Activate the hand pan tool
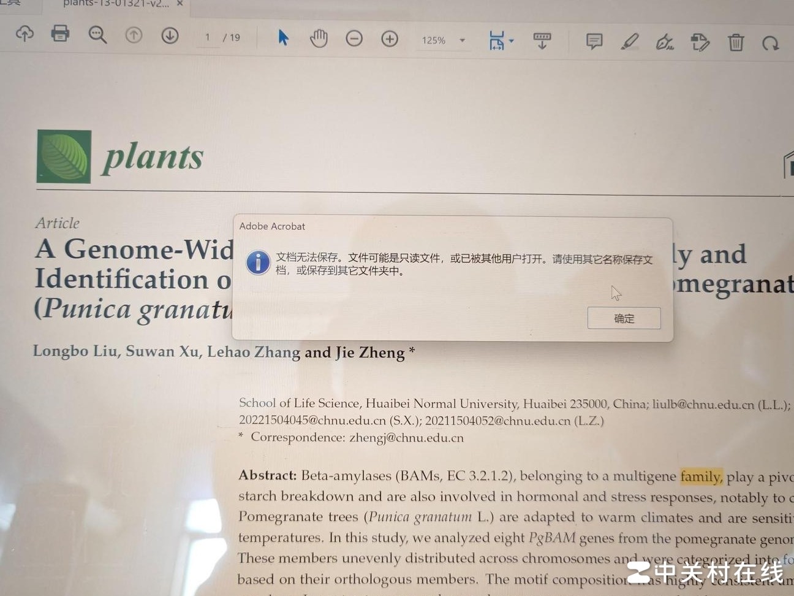This screenshot has height=596, width=794. tap(319, 39)
